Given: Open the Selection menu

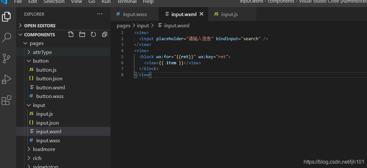Looking at the screenshot, I should tap(54, 2).
